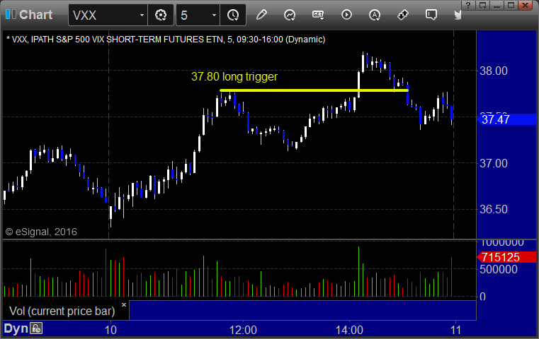This screenshot has width=539, height=339.
Task: Close the Vol study panel with x
Action: coord(124,304)
